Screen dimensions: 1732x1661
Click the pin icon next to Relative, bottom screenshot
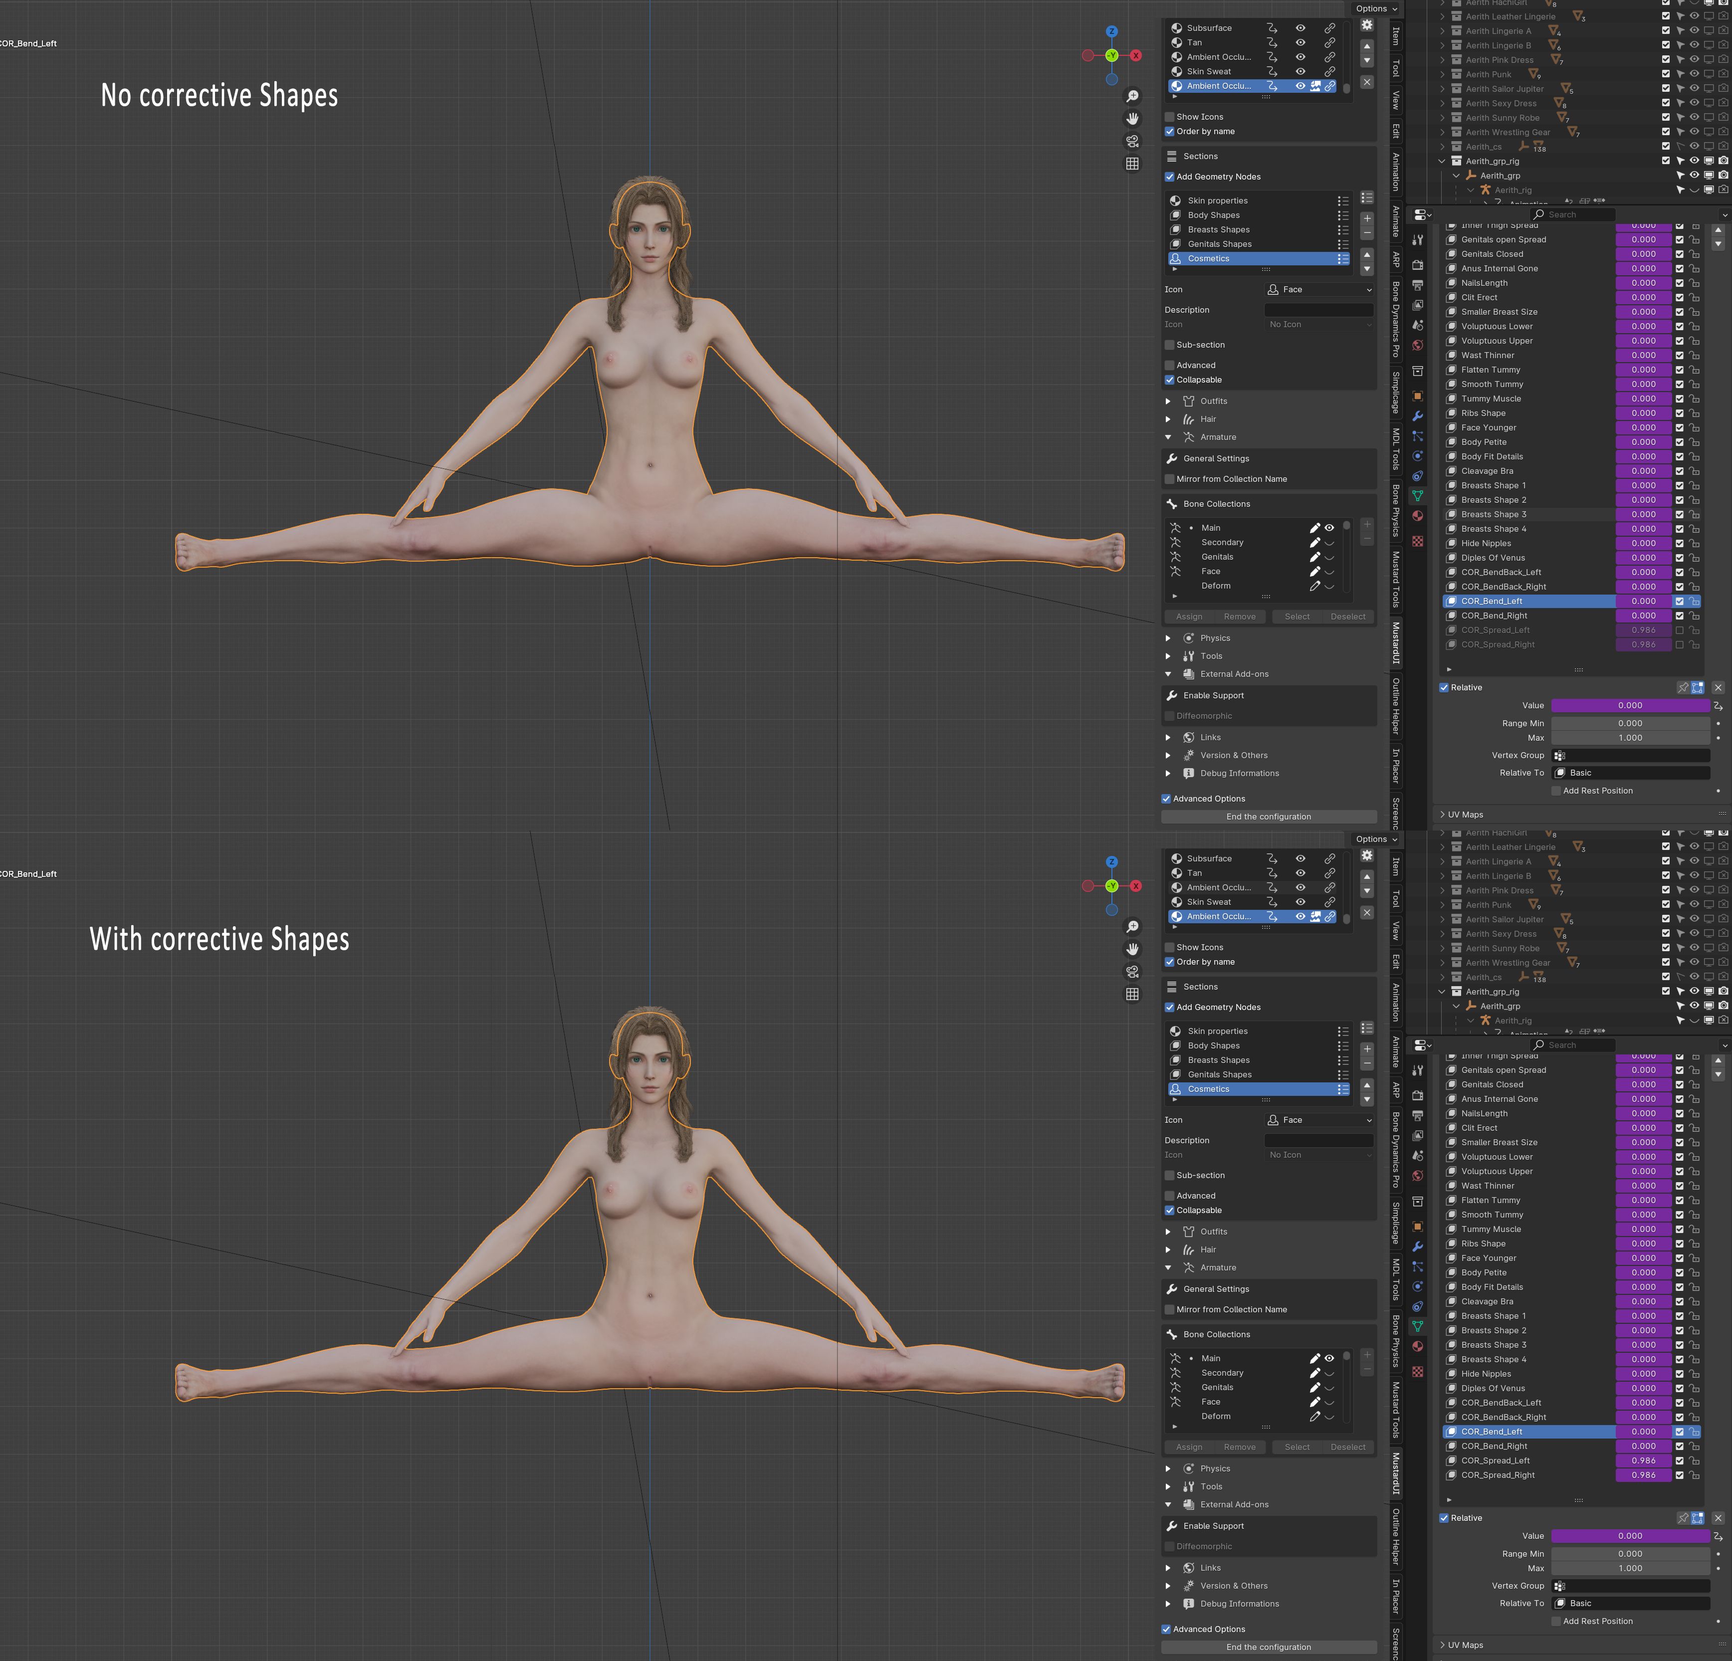1683,1518
